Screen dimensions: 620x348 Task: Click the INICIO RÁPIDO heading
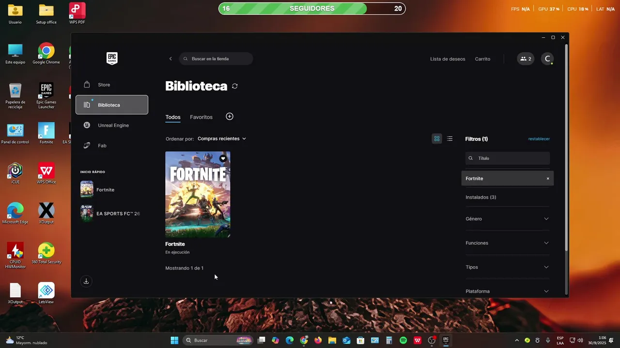[x=93, y=172]
